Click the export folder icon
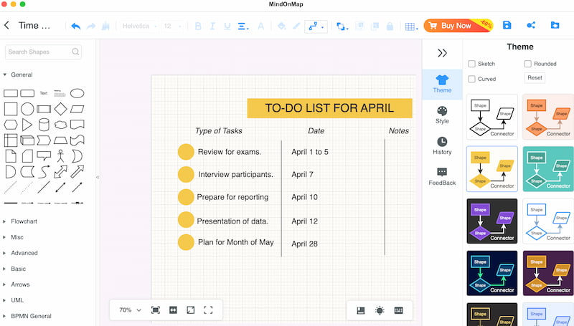 [555, 25]
